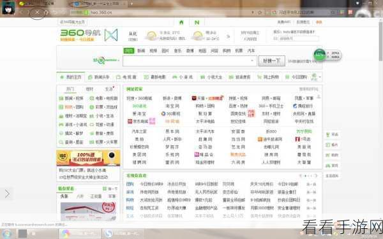Open the headline news photo thumbnail

click(89, 211)
